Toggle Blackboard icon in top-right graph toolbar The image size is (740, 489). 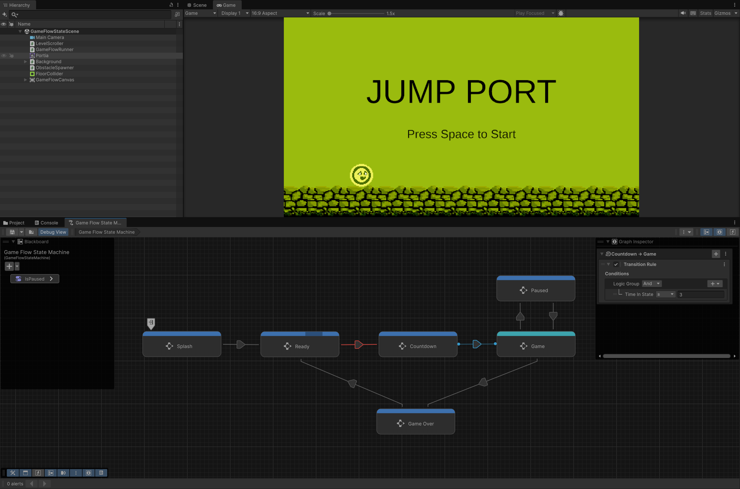[706, 232]
